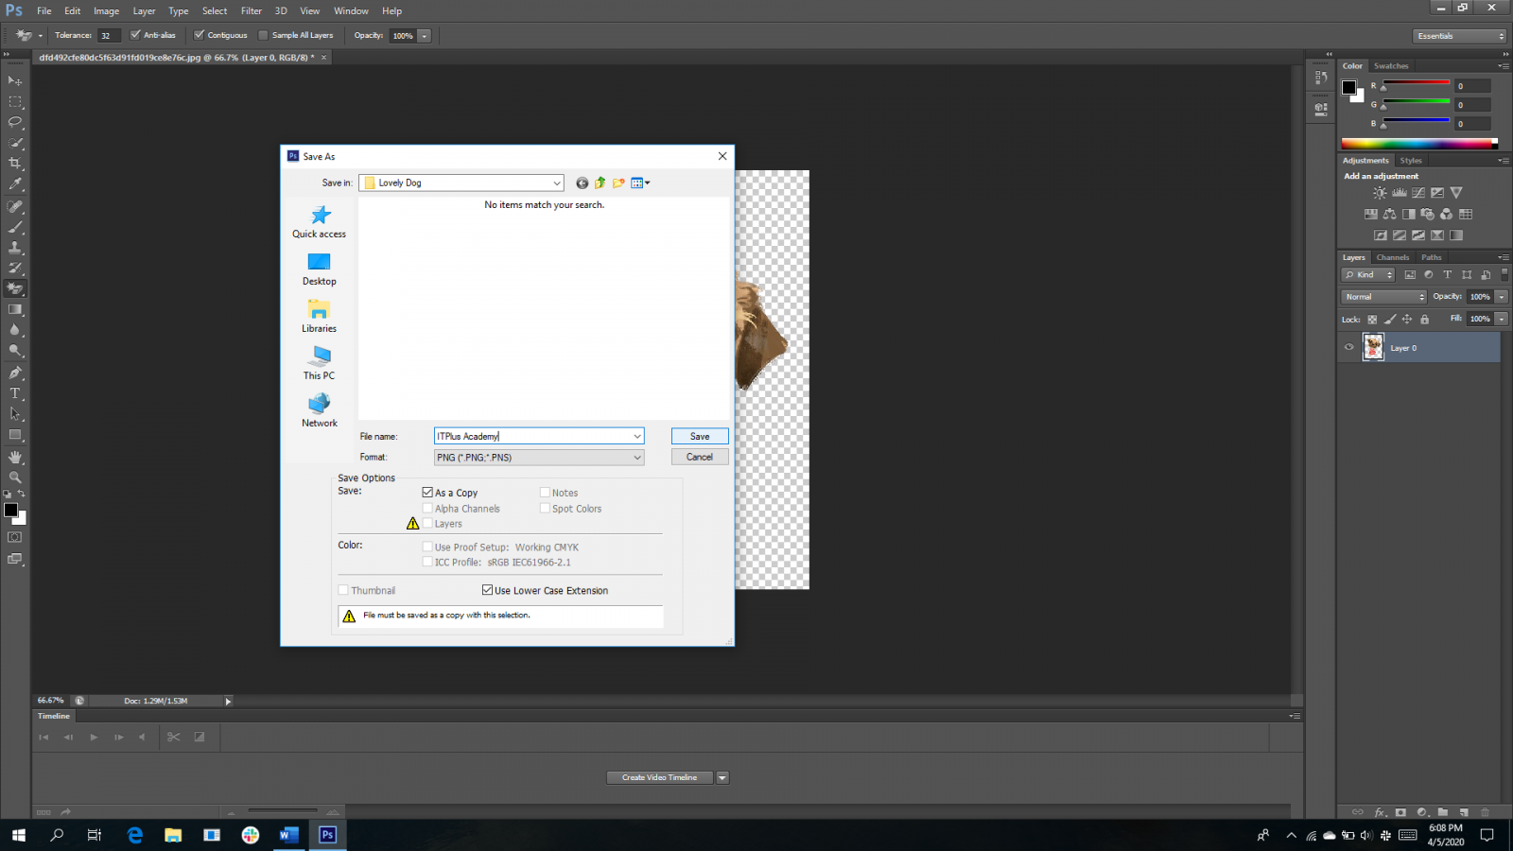This screenshot has height=851, width=1513.
Task: Click the create new folder icon
Action: 618,182
